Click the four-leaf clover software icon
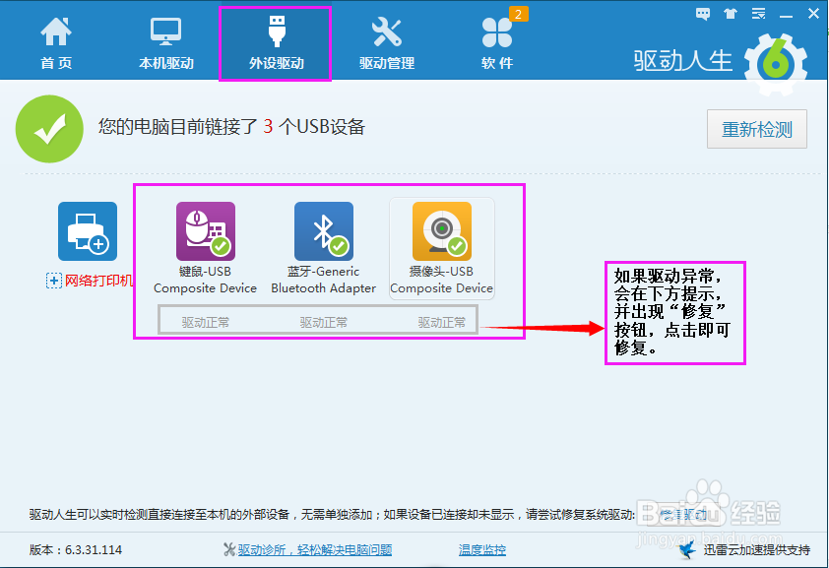Viewport: 829px width, 568px height. (497, 32)
